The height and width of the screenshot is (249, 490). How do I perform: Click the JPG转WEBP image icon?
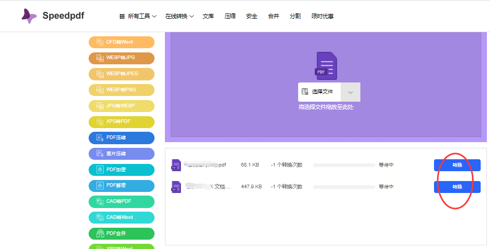tap(100, 106)
